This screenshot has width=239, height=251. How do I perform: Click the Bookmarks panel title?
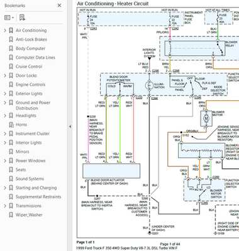click(x=14, y=6)
